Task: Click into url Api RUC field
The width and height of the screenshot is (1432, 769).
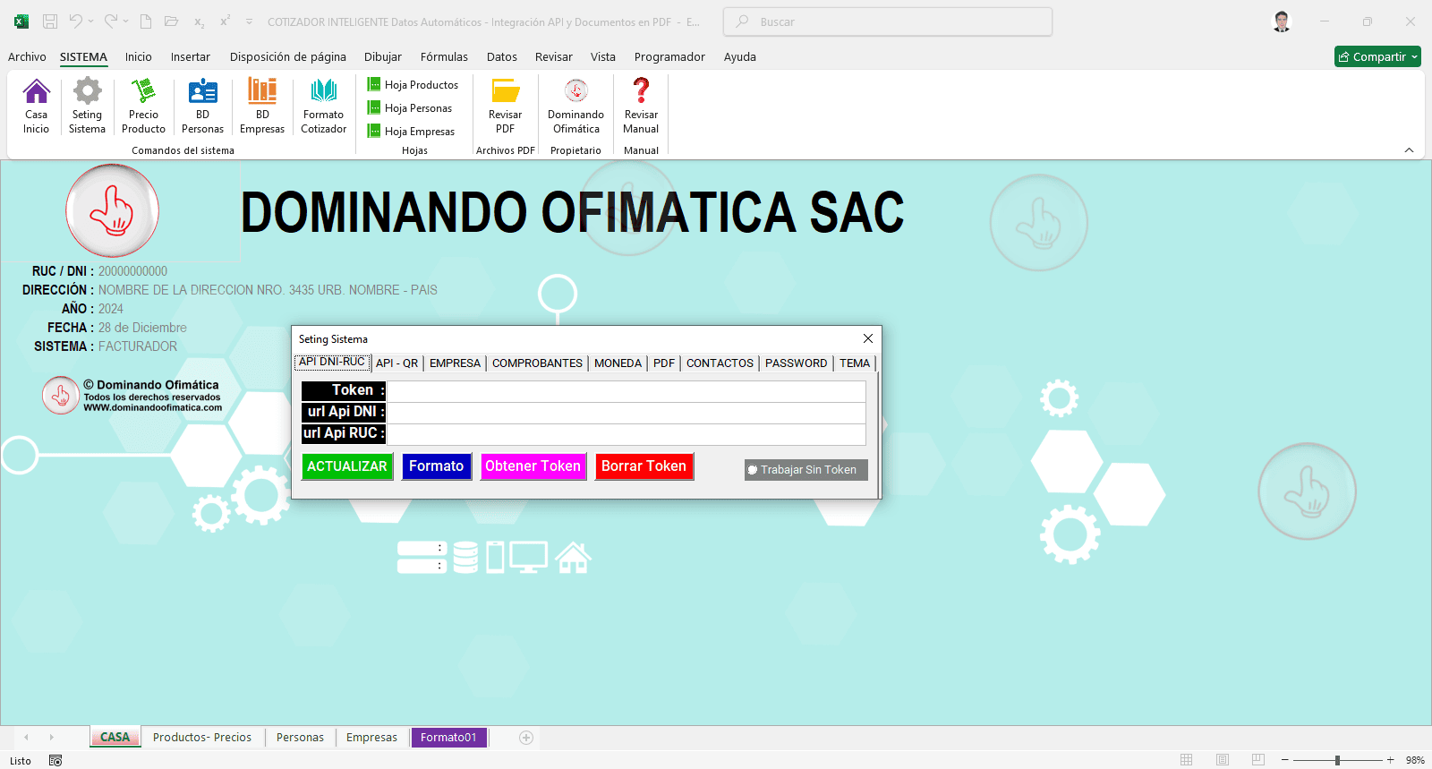Action: tap(626, 434)
